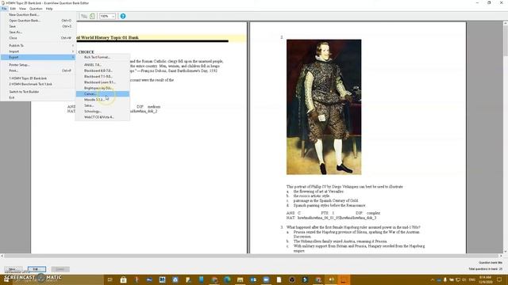Image resolution: width=508 pixels, height=285 pixels.
Task: Open File Explorer from the taskbar
Action: point(240,279)
